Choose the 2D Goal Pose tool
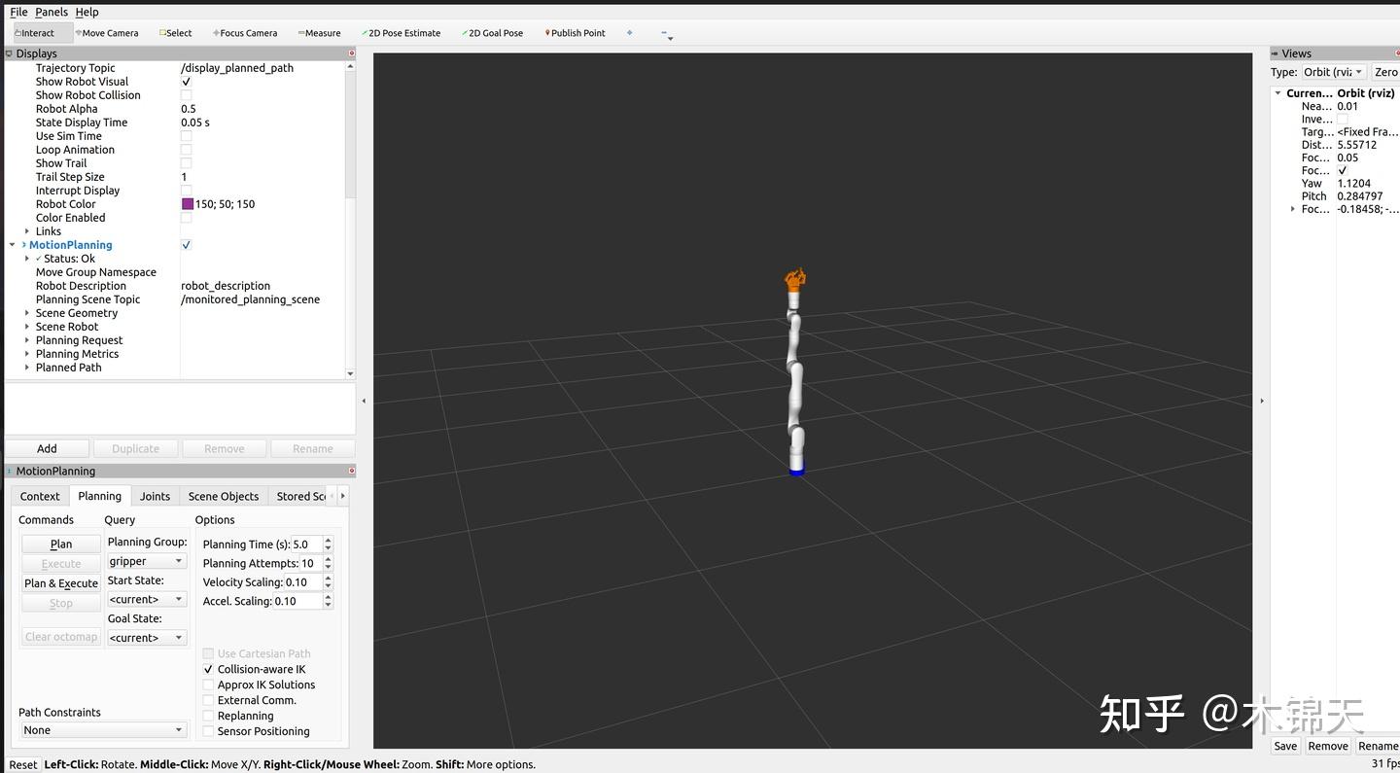This screenshot has width=1400, height=773. (x=492, y=32)
